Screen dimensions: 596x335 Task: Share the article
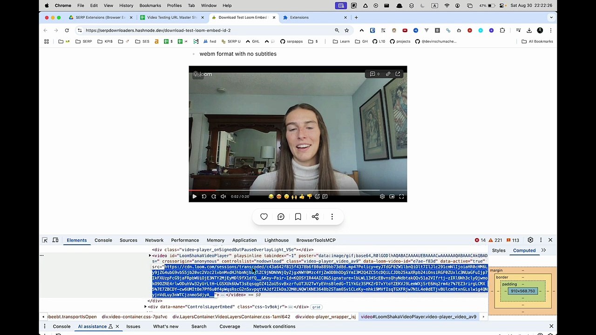tap(315, 217)
